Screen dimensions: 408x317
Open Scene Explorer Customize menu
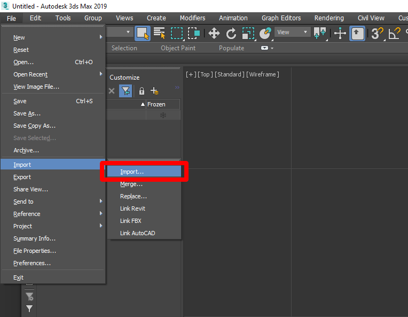(x=124, y=78)
